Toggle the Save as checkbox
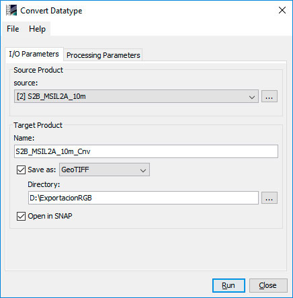The image size is (293, 298). (21, 170)
